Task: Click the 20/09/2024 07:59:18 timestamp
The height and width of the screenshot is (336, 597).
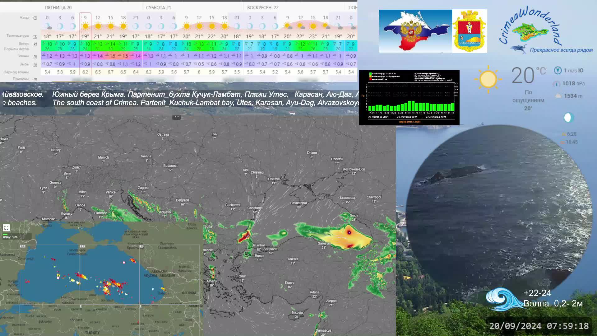Action: point(539,326)
